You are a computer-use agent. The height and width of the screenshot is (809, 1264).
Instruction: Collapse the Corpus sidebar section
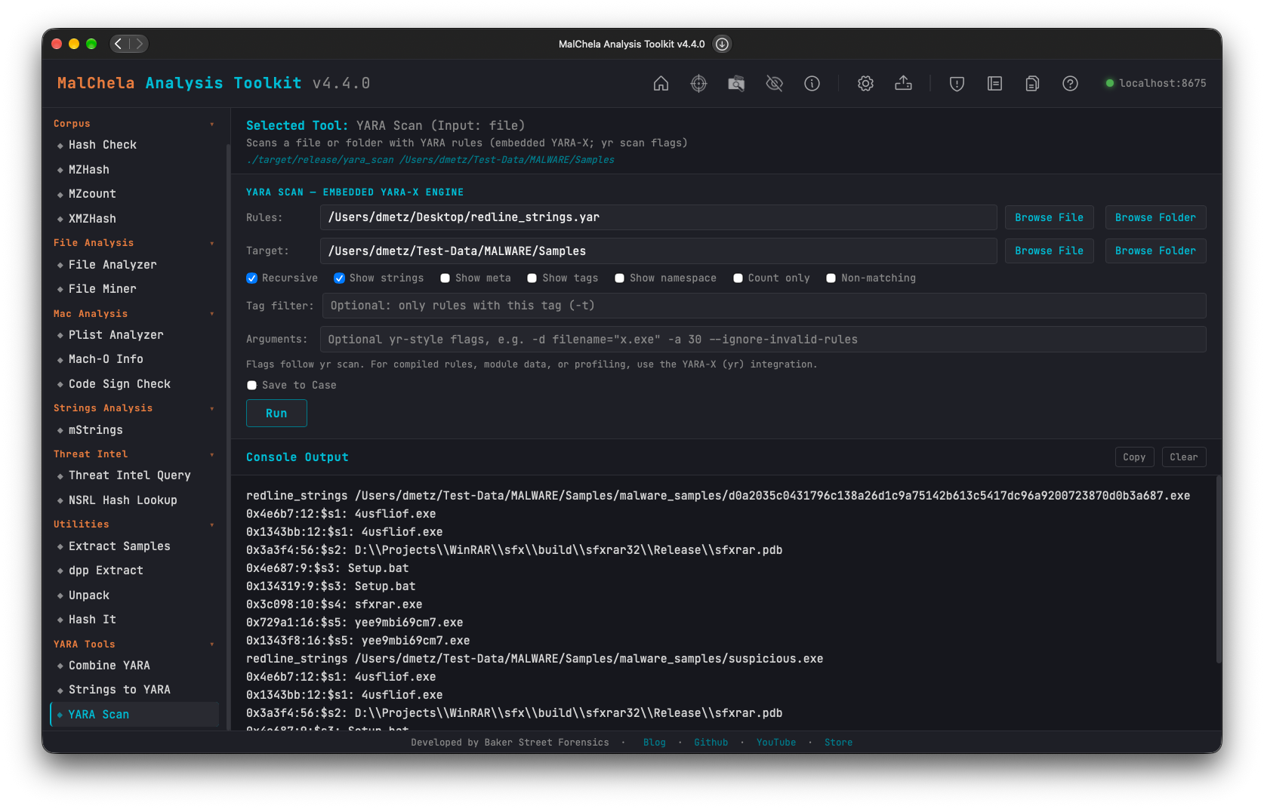[212, 124]
